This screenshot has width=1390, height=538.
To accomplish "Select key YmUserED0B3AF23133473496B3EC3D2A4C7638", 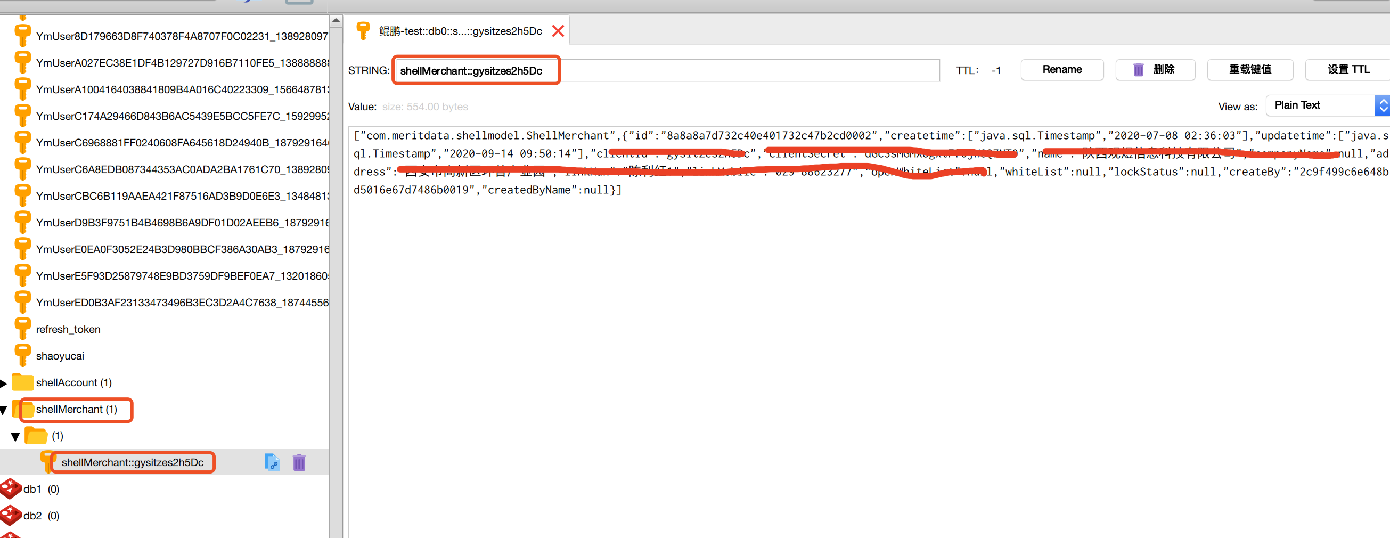I will [x=182, y=302].
